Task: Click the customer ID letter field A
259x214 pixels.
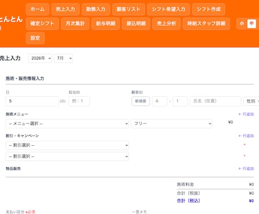Action: click(x=159, y=101)
